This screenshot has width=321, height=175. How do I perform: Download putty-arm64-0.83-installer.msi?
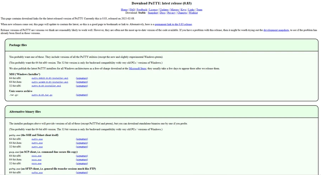[x=50, y=82]
